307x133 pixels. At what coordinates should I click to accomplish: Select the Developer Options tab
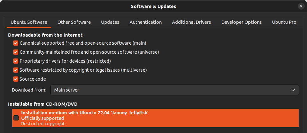[x=241, y=22]
